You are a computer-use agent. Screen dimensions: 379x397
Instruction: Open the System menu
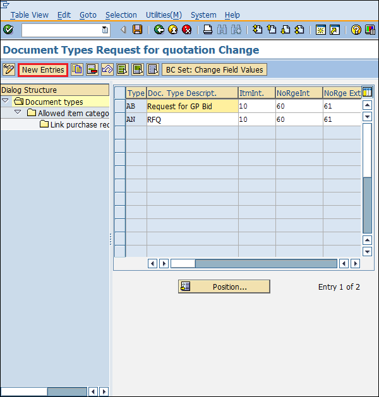pos(203,15)
